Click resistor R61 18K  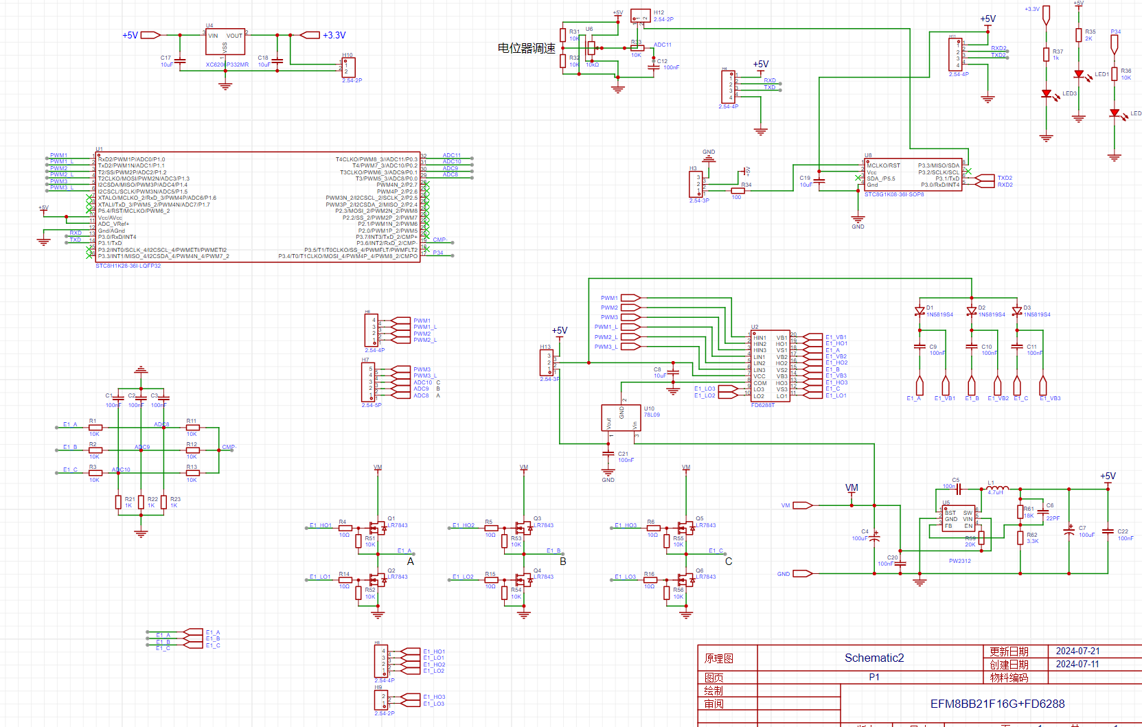click(1020, 511)
